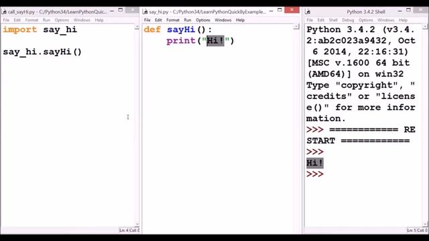Click say_hi.py window title bar text
This screenshot has width=429, height=241.
[x=207, y=12]
